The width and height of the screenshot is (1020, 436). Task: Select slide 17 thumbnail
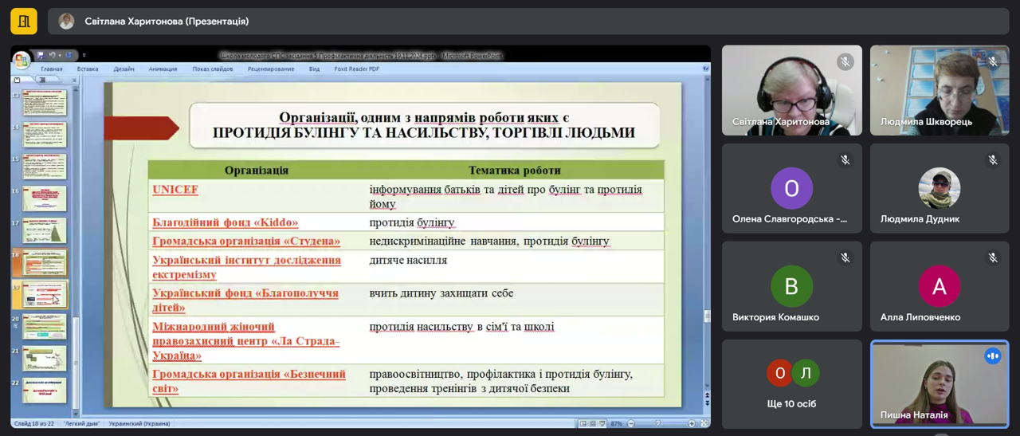(45, 230)
